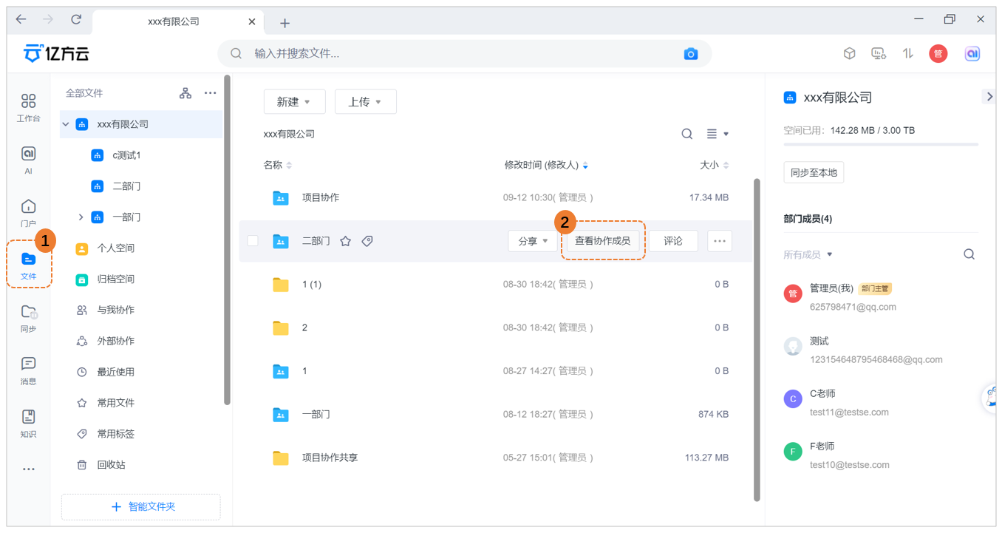The height and width of the screenshot is (533, 1002).
Task: Open the 一部门 folder row
Action: (495, 415)
